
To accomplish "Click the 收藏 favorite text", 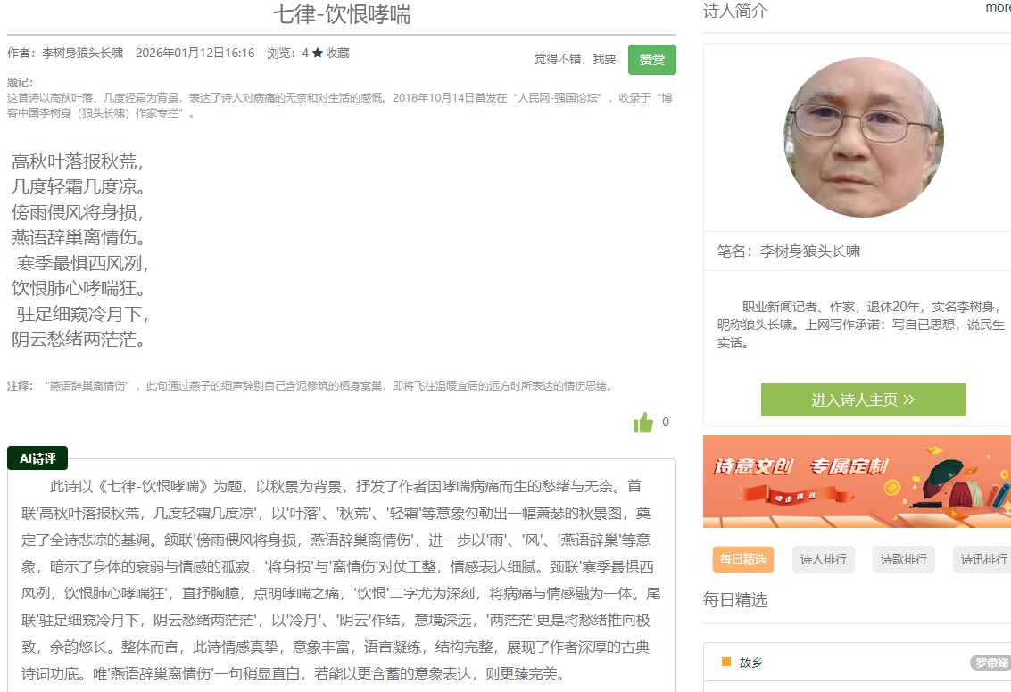I will click(337, 54).
